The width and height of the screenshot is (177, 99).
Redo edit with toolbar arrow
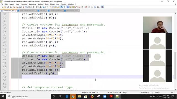[37, 7]
